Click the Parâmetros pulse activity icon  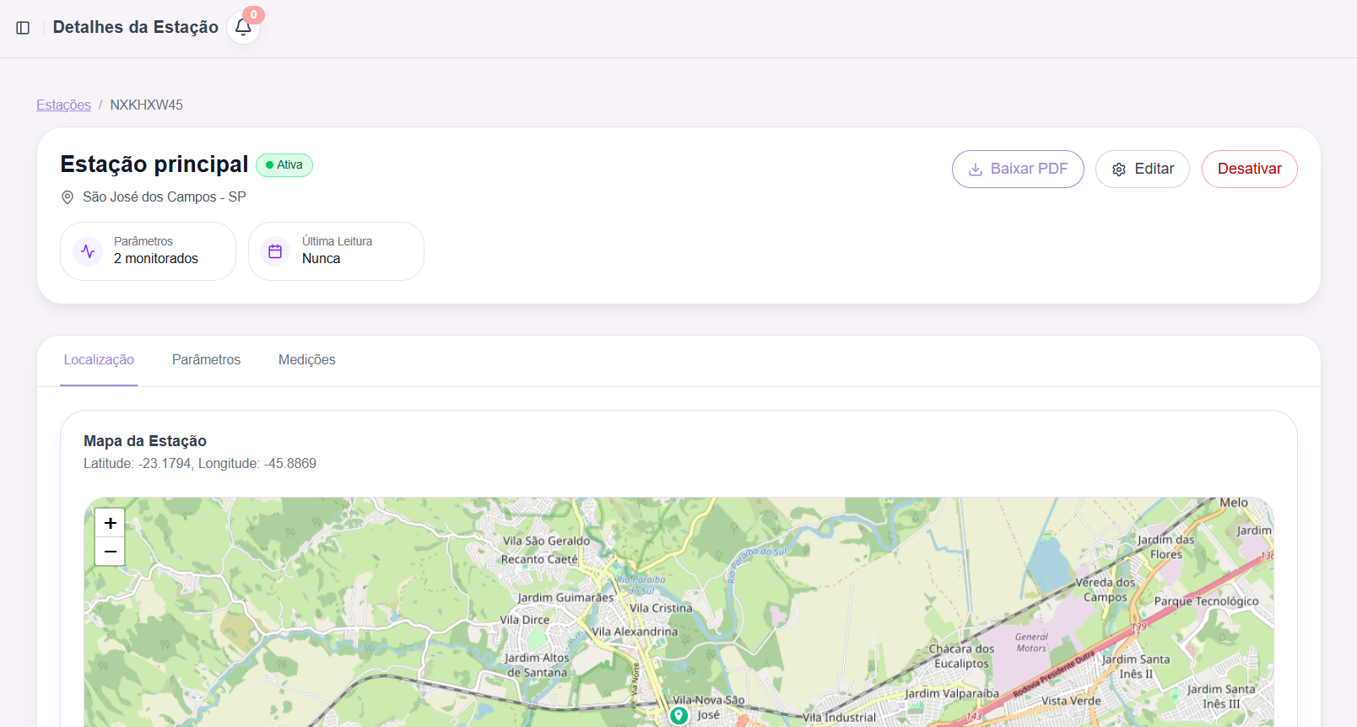point(88,251)
